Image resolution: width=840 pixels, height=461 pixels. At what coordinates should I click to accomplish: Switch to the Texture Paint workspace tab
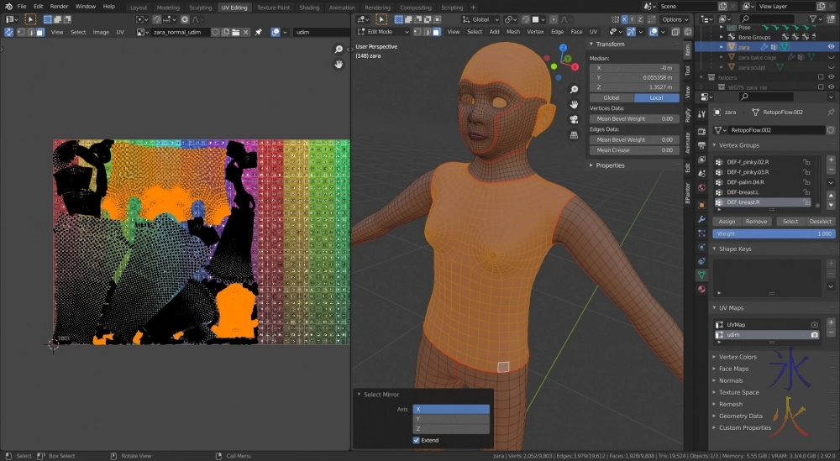click(272, 7)
